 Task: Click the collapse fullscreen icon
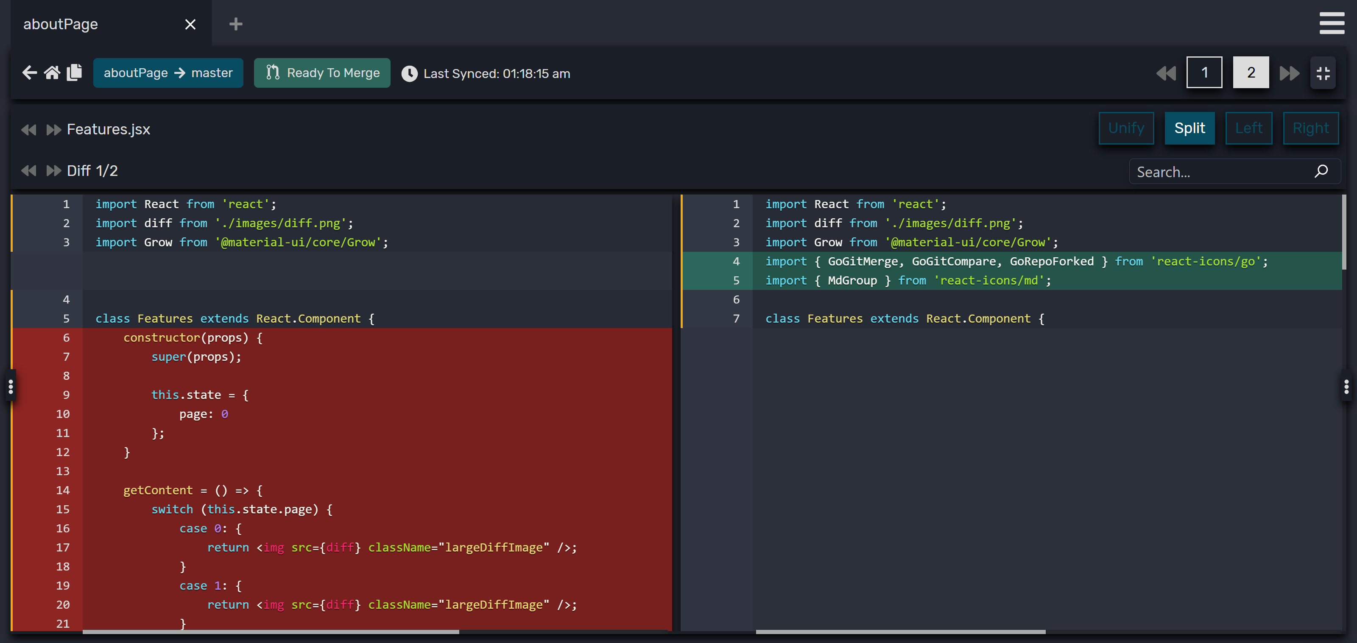tap(1323, 73)
